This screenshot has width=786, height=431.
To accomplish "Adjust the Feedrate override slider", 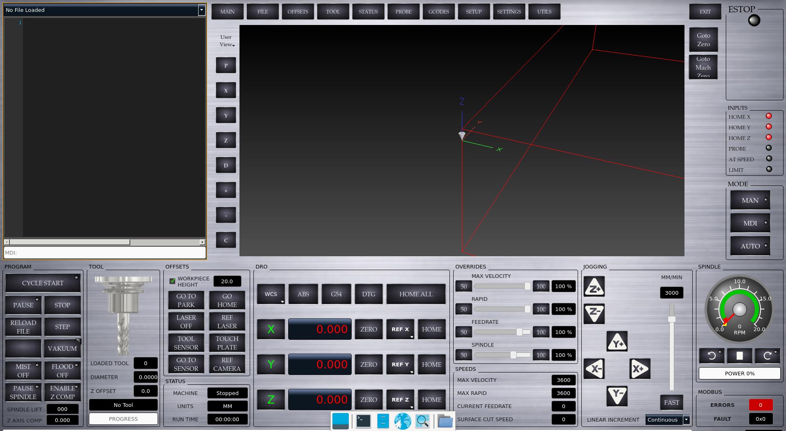I will (x=519, y=332).
